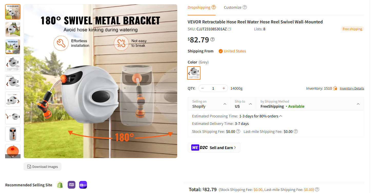Click the inventory warehouse icon
The image size is (371, 193).
click(335, 88)
